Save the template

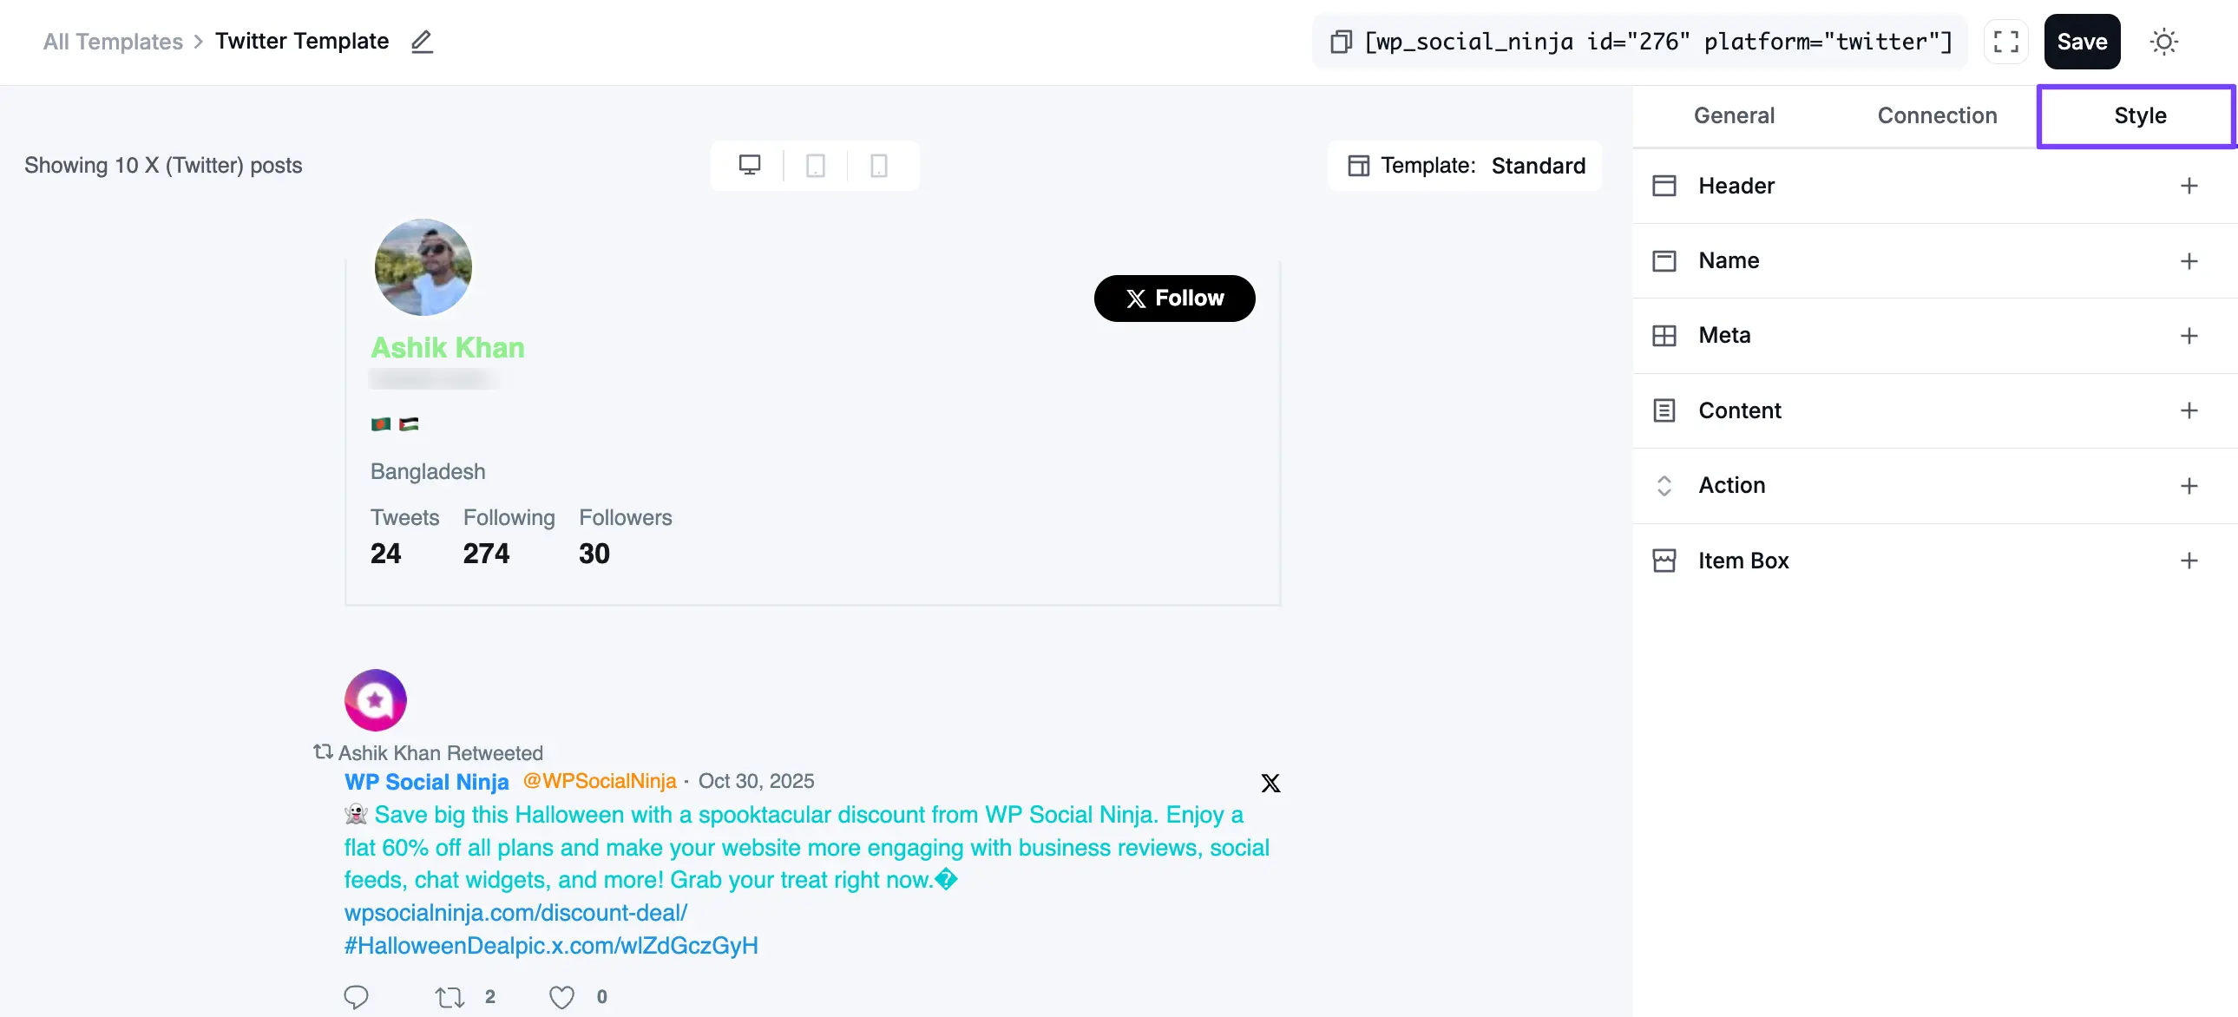pos(2082,41)
